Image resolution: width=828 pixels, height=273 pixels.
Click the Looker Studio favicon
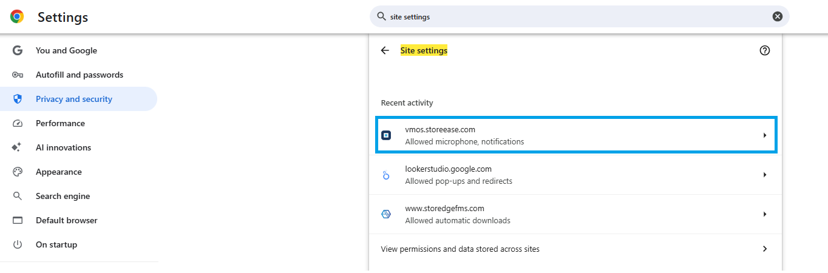[386, 175]
